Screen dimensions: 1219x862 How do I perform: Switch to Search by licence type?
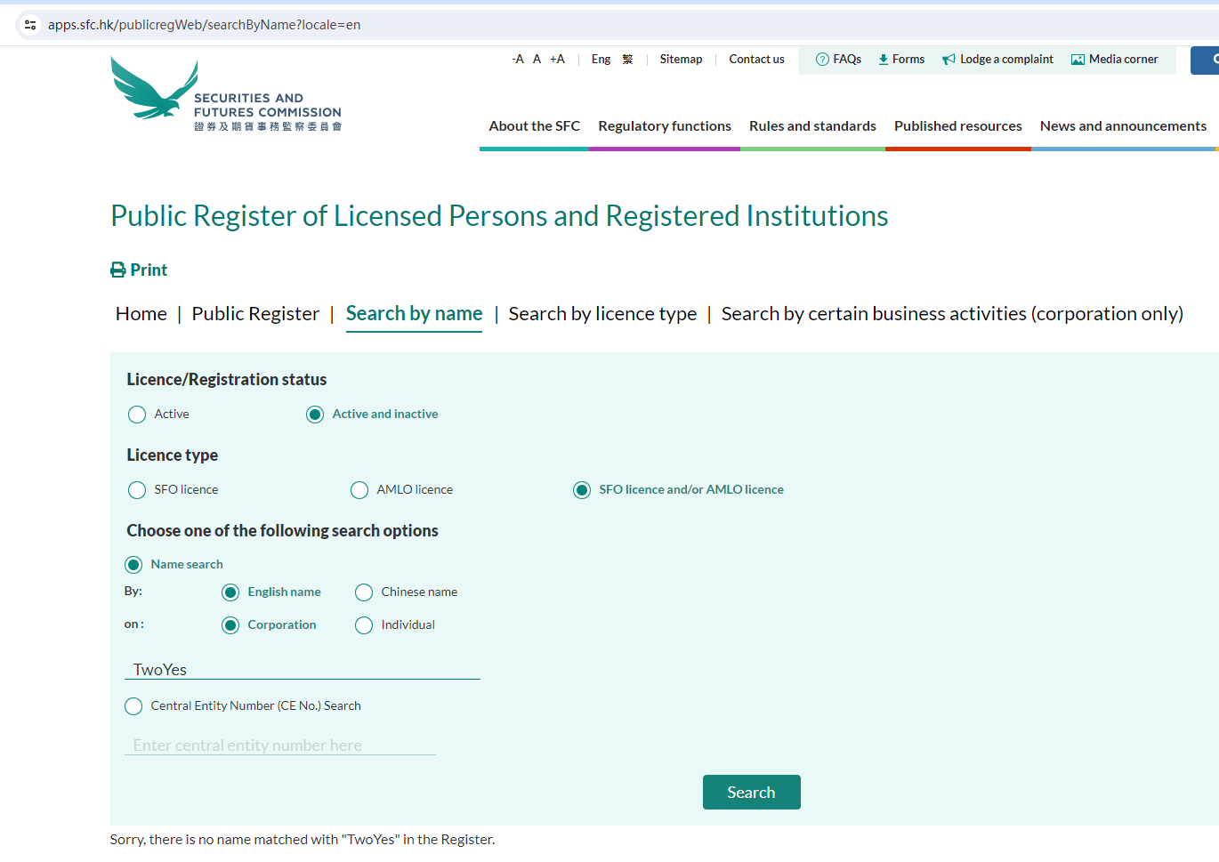tap(602, 314)
